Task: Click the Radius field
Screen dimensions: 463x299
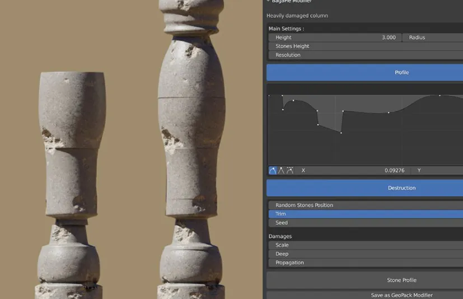Action: click(x=432, y=38)
